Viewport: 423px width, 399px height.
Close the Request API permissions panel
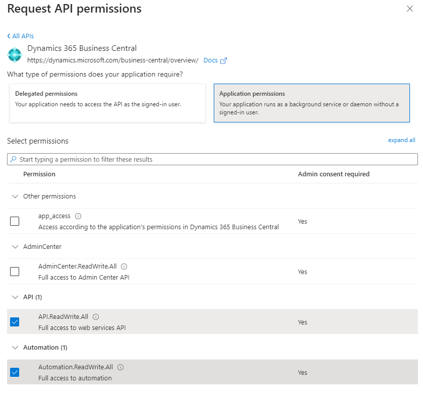pyautogui.click(x=410, y=9)
